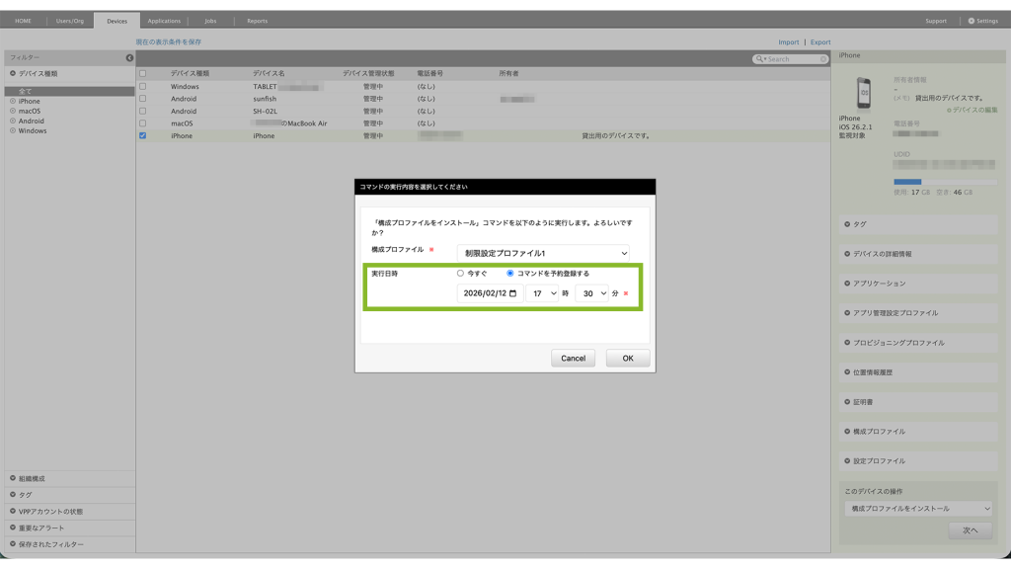
Task: Clear the search box with the x icon
Action: pos(822,59)
